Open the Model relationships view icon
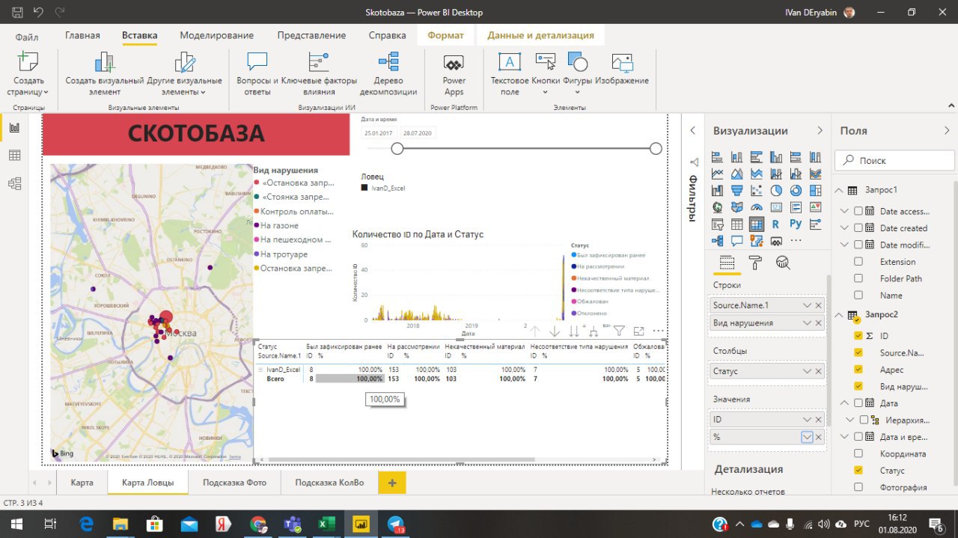 14,183
